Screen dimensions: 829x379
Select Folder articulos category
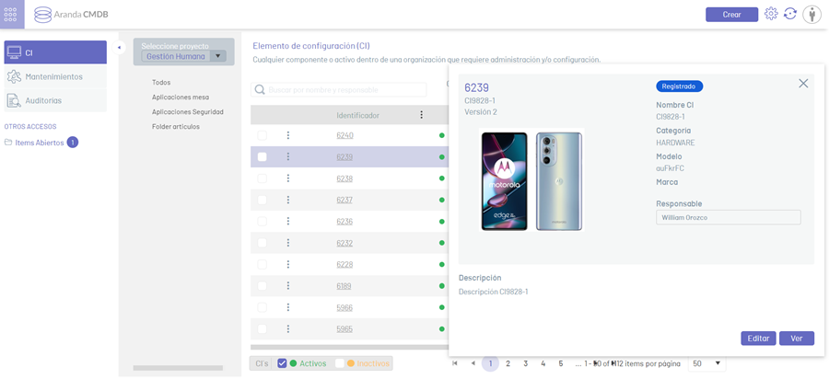pos(176,127)
